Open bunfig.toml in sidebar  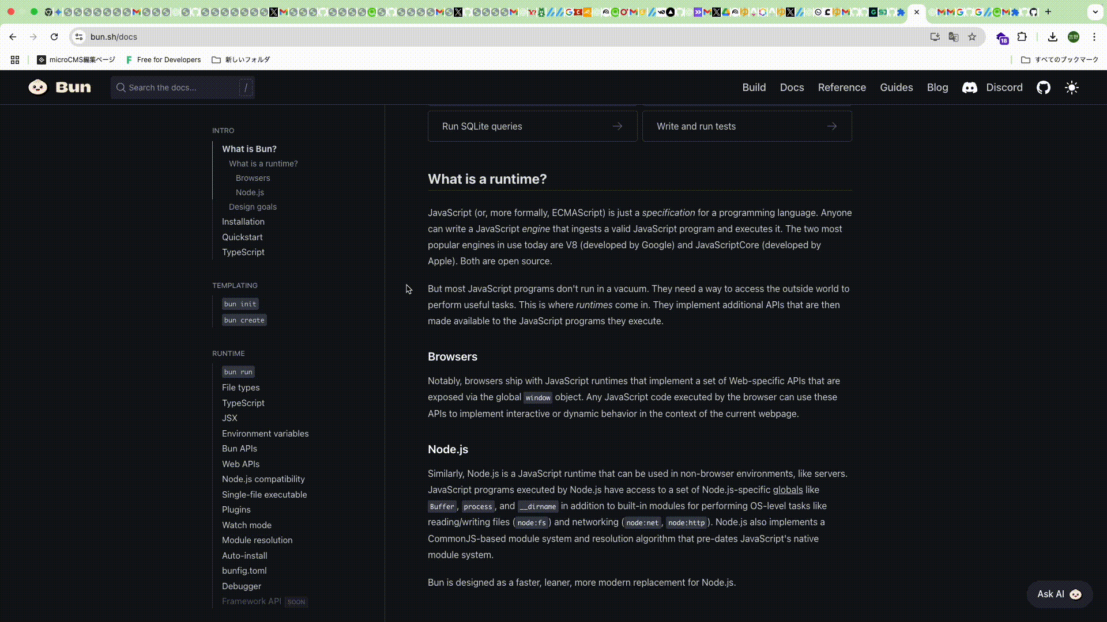pyautogui.click(x=244, y=571)
